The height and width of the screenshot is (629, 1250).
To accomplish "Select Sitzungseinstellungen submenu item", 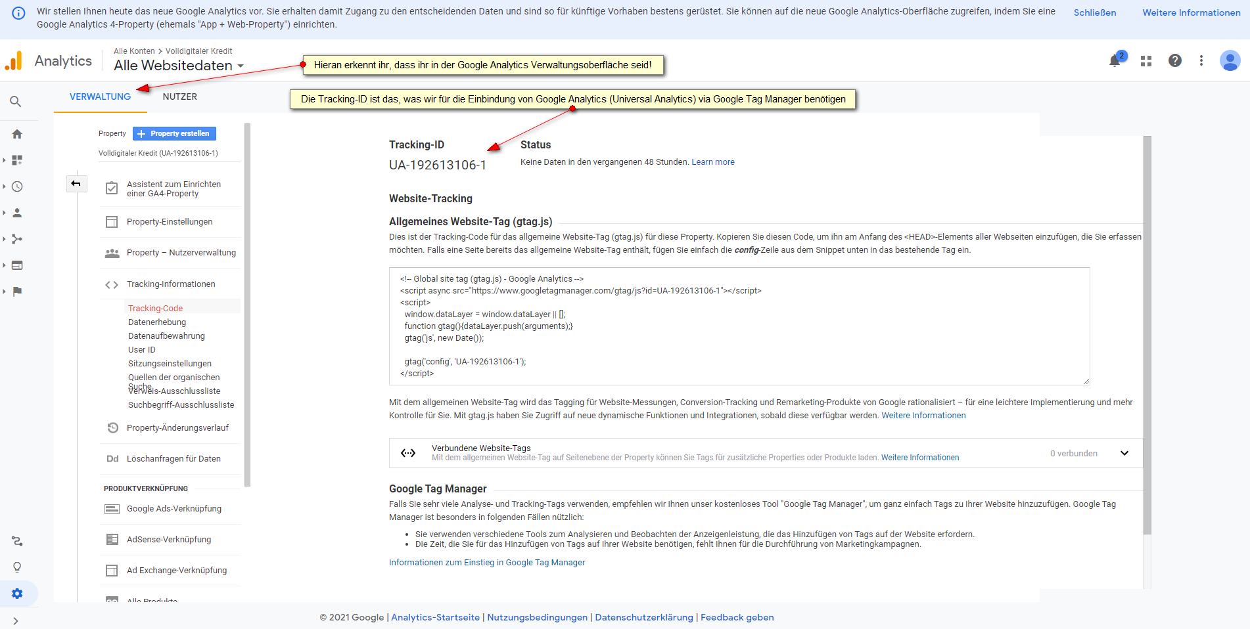I will click(x=170, y=364).
